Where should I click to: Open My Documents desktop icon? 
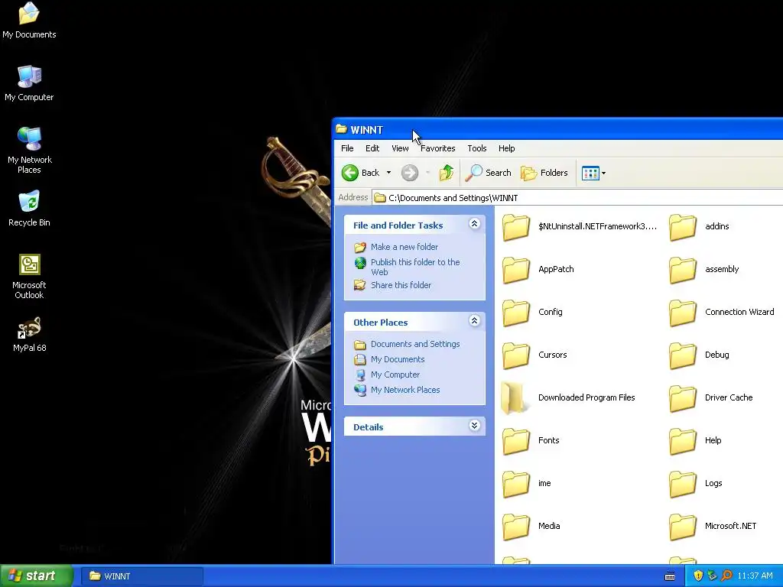pos(29,20)
